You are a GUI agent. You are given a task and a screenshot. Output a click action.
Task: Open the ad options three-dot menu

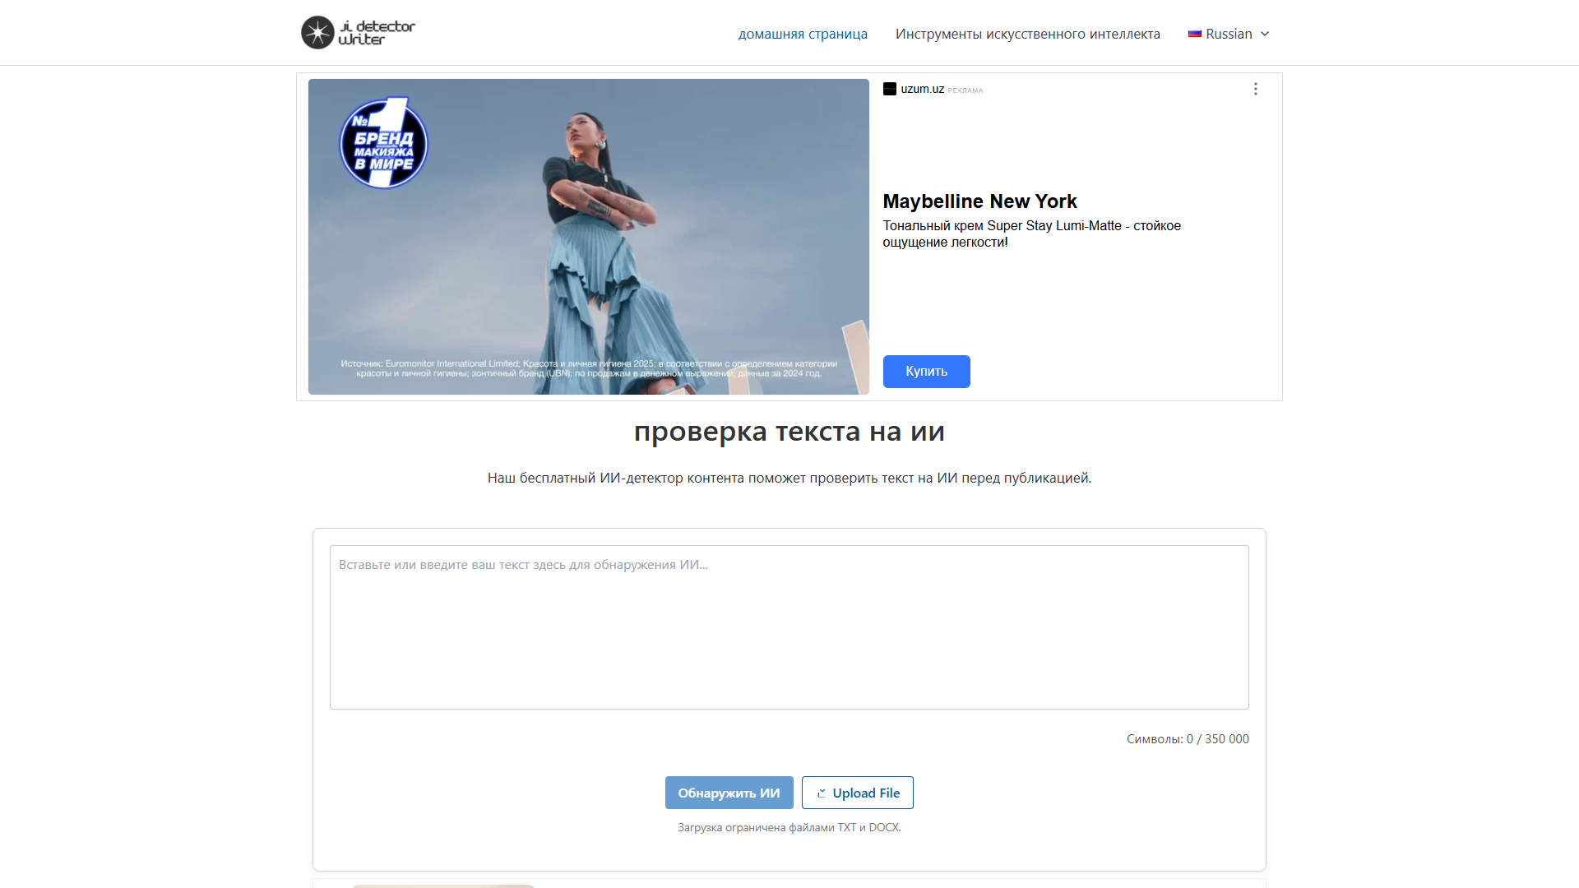click(x=1255, y=89)
